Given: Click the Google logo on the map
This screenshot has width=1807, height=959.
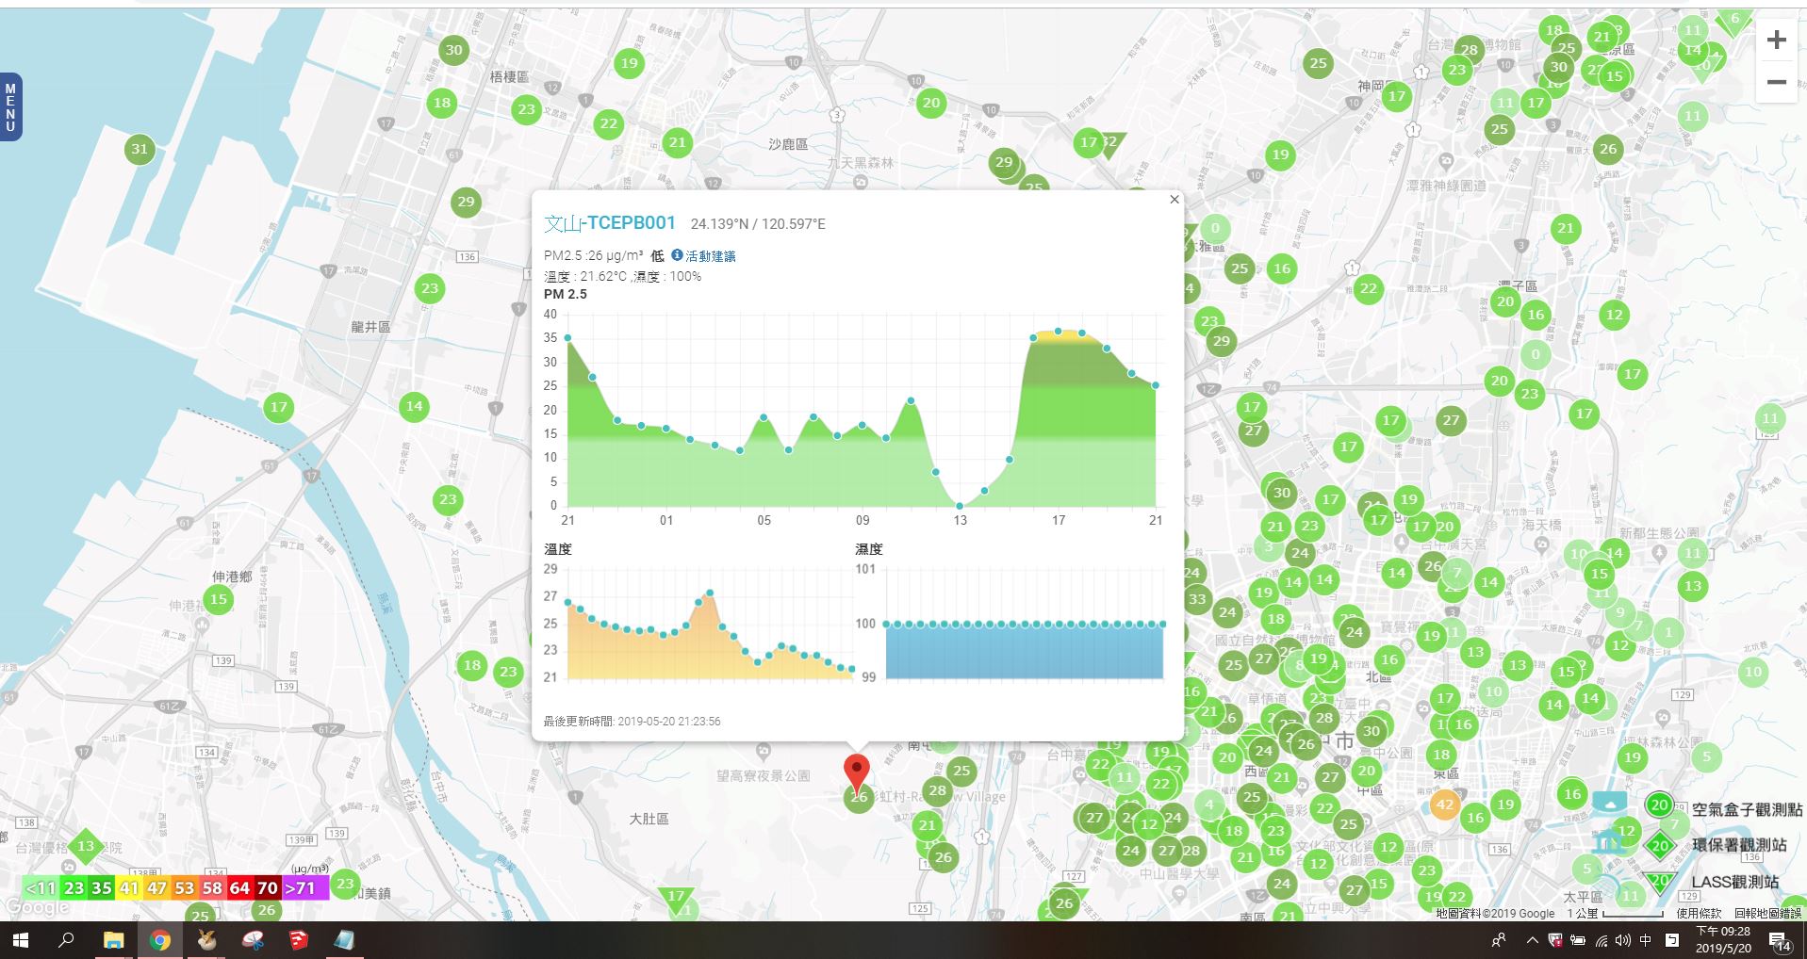Looking at the screenshot, I should click(37, 908).
